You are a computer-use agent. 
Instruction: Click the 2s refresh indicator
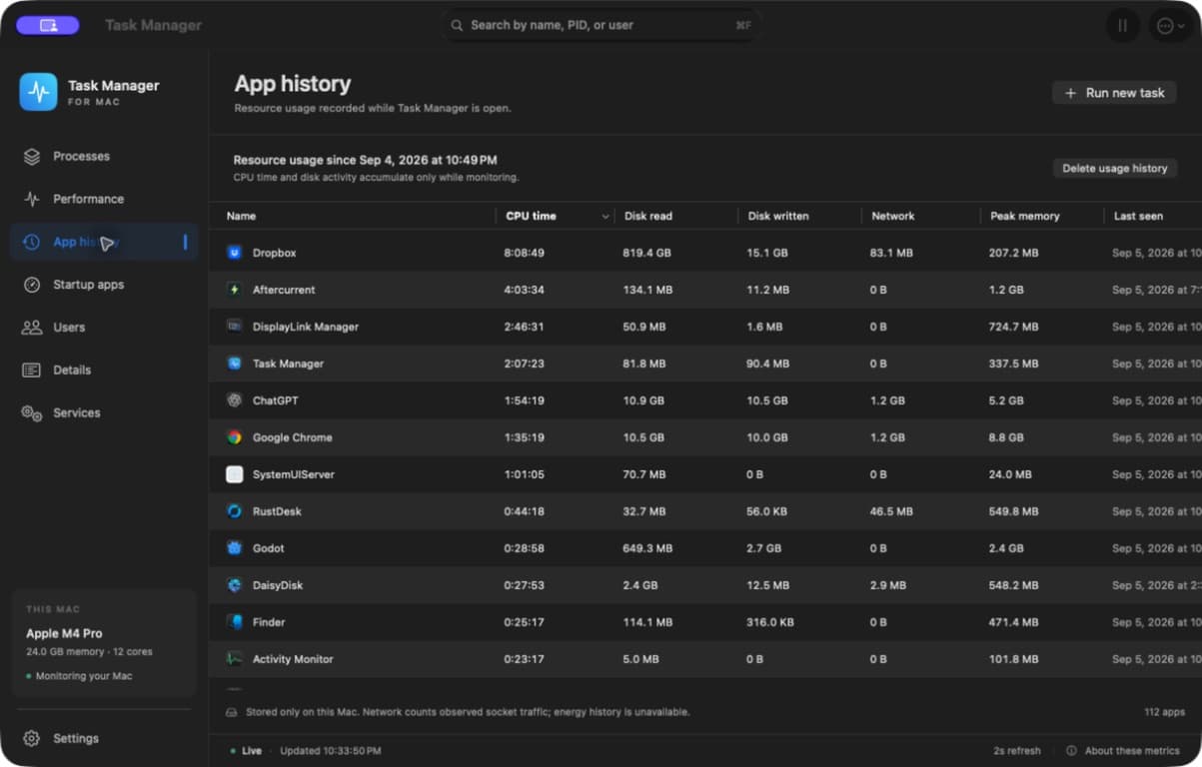[x=1016, y=751]
